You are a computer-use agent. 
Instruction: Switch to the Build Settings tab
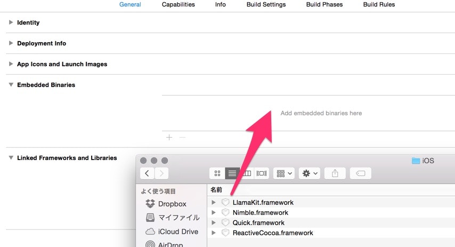click(266, 4)
